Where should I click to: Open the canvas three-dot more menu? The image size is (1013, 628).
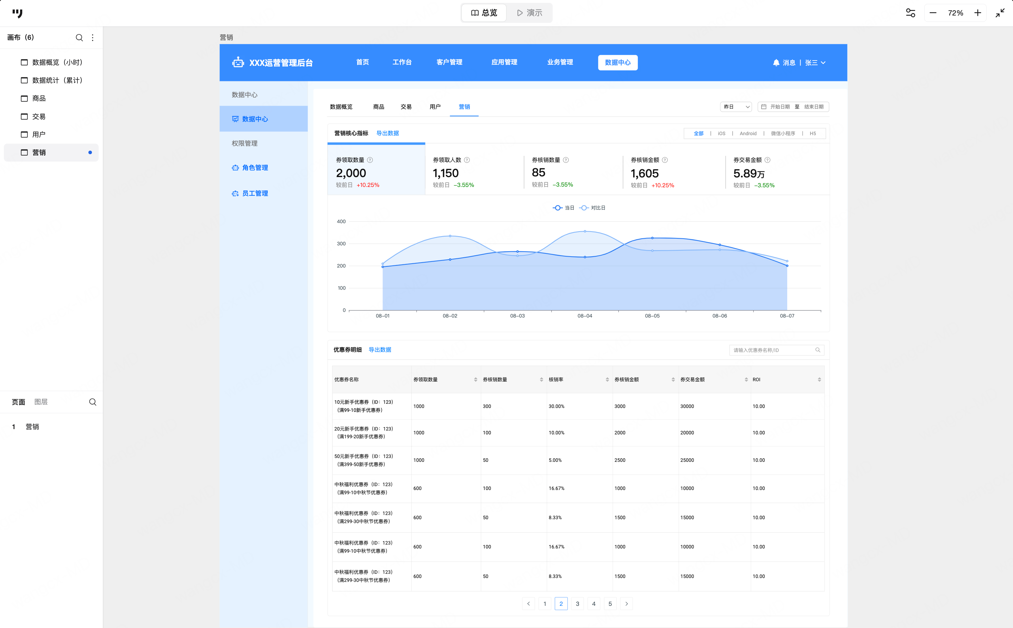click(93, 38)
